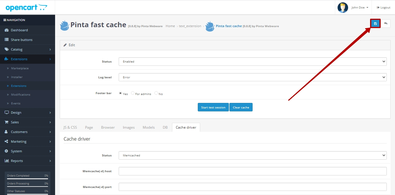The width and height of the screenshot is (395, 195).
Task: Click the Memcache(-d) port input field
Action: point(253,187)
